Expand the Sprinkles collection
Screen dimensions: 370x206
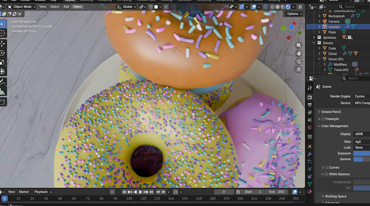click(314, 37)
